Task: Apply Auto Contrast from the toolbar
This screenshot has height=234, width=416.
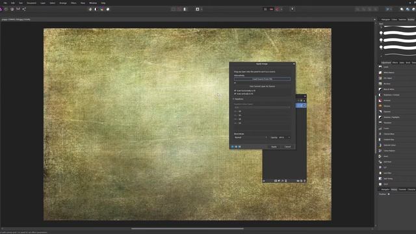Action: [x=96, y=9]
